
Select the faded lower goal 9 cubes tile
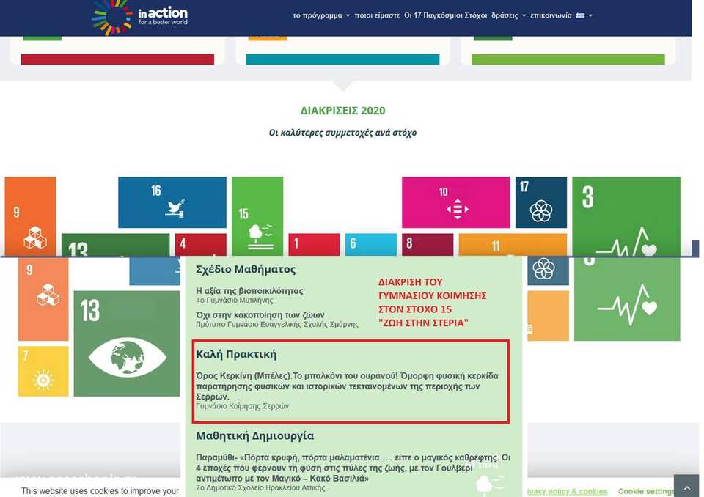click(x=43, y=299)
